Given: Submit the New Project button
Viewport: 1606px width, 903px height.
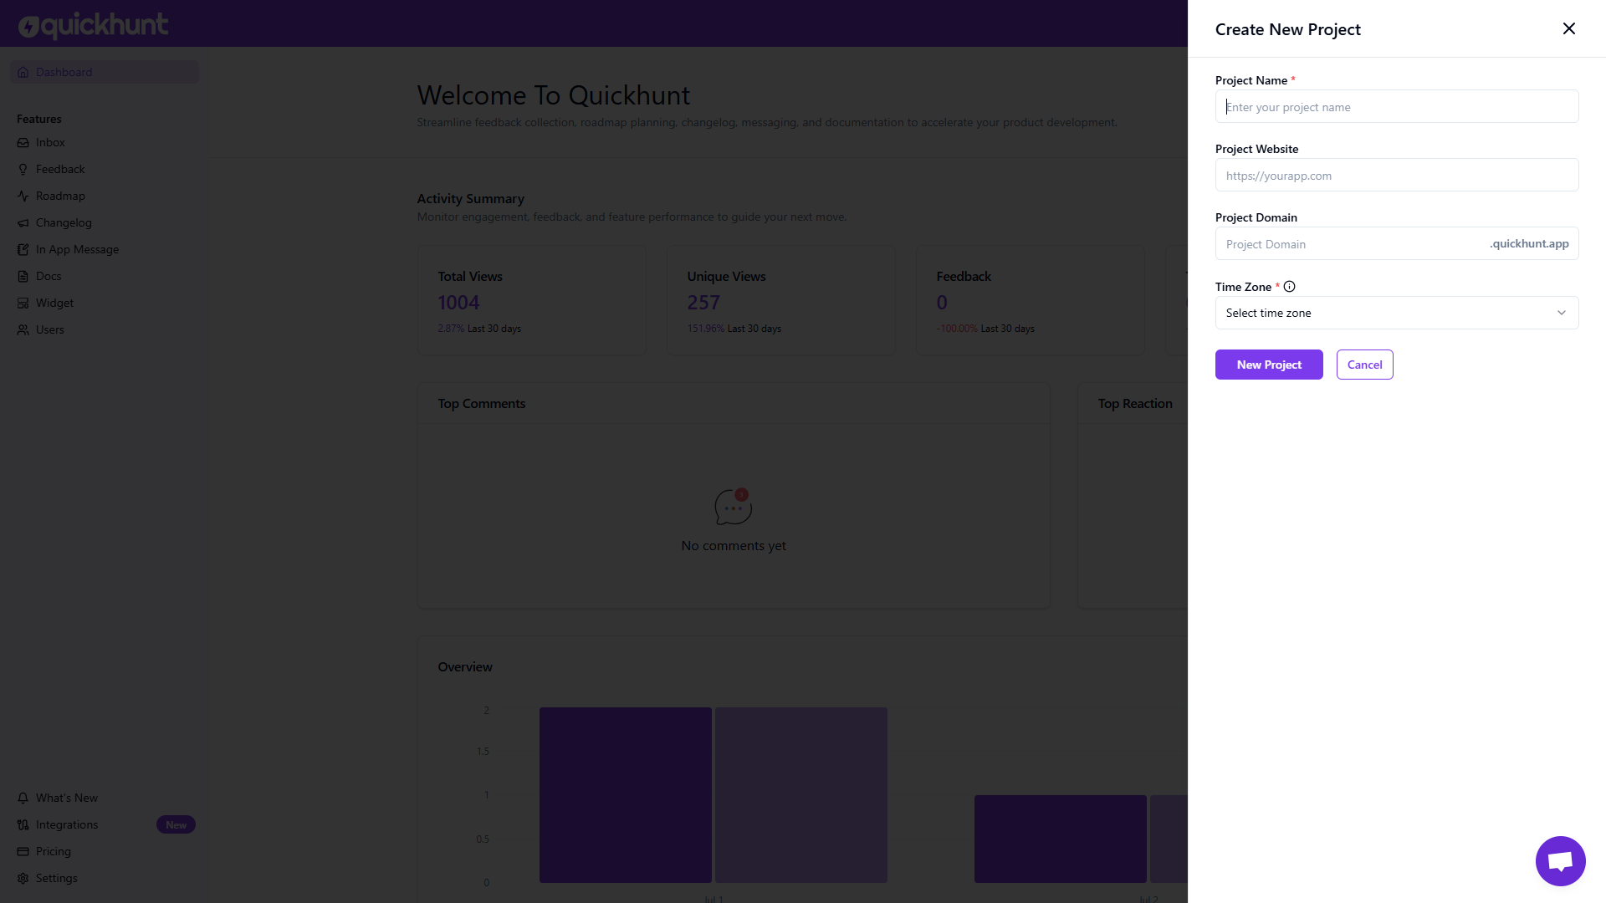Looking at the screenshot, I should pyautogui.click(x=1269, y=365).
